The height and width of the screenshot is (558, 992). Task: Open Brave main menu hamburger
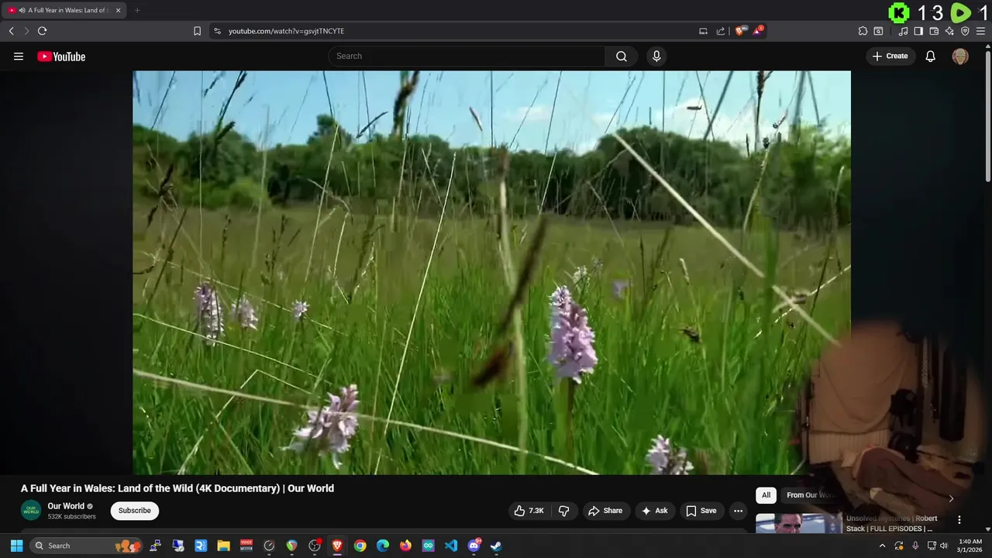tap(980, 31)
